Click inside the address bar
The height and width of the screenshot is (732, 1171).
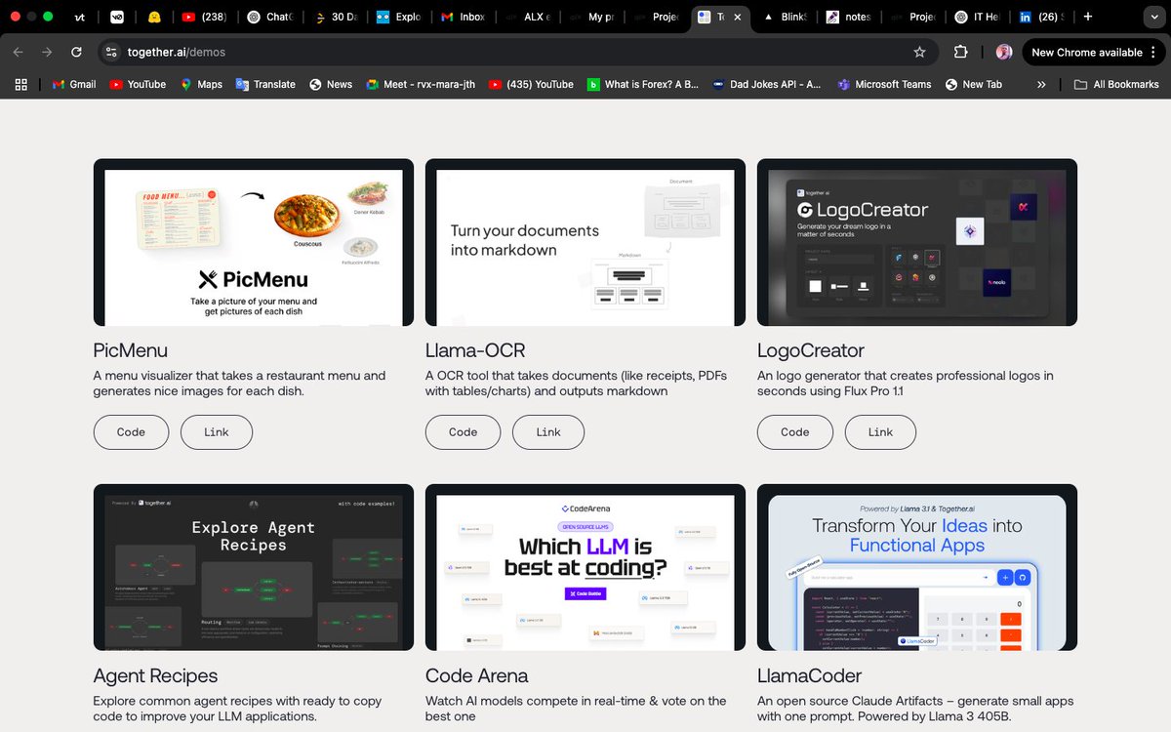[390, 52]
